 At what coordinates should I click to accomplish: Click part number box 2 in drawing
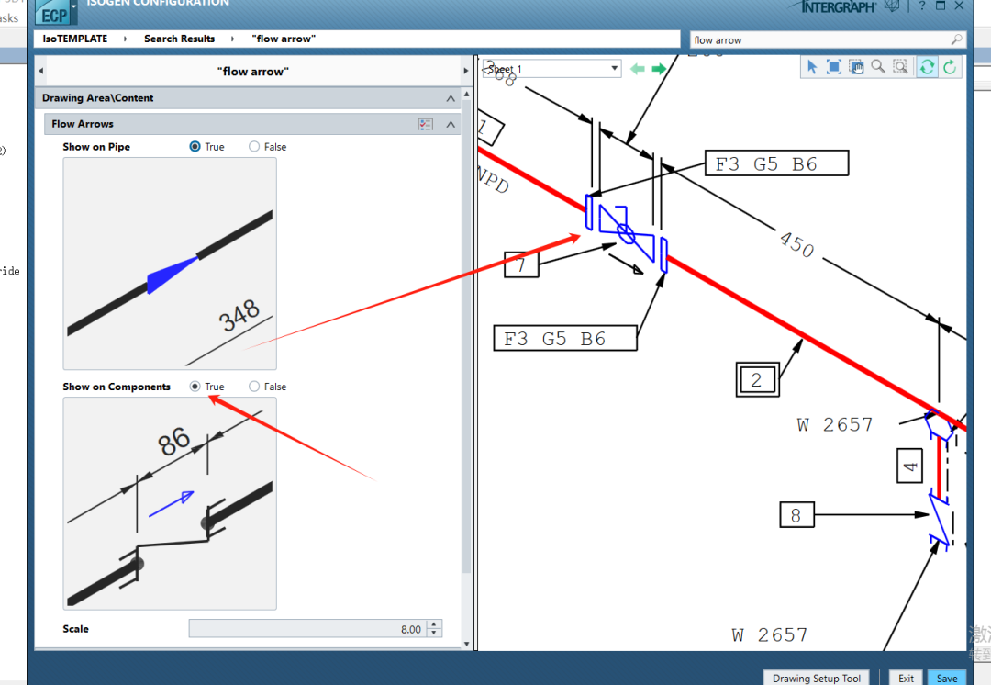tap(757, 379)
